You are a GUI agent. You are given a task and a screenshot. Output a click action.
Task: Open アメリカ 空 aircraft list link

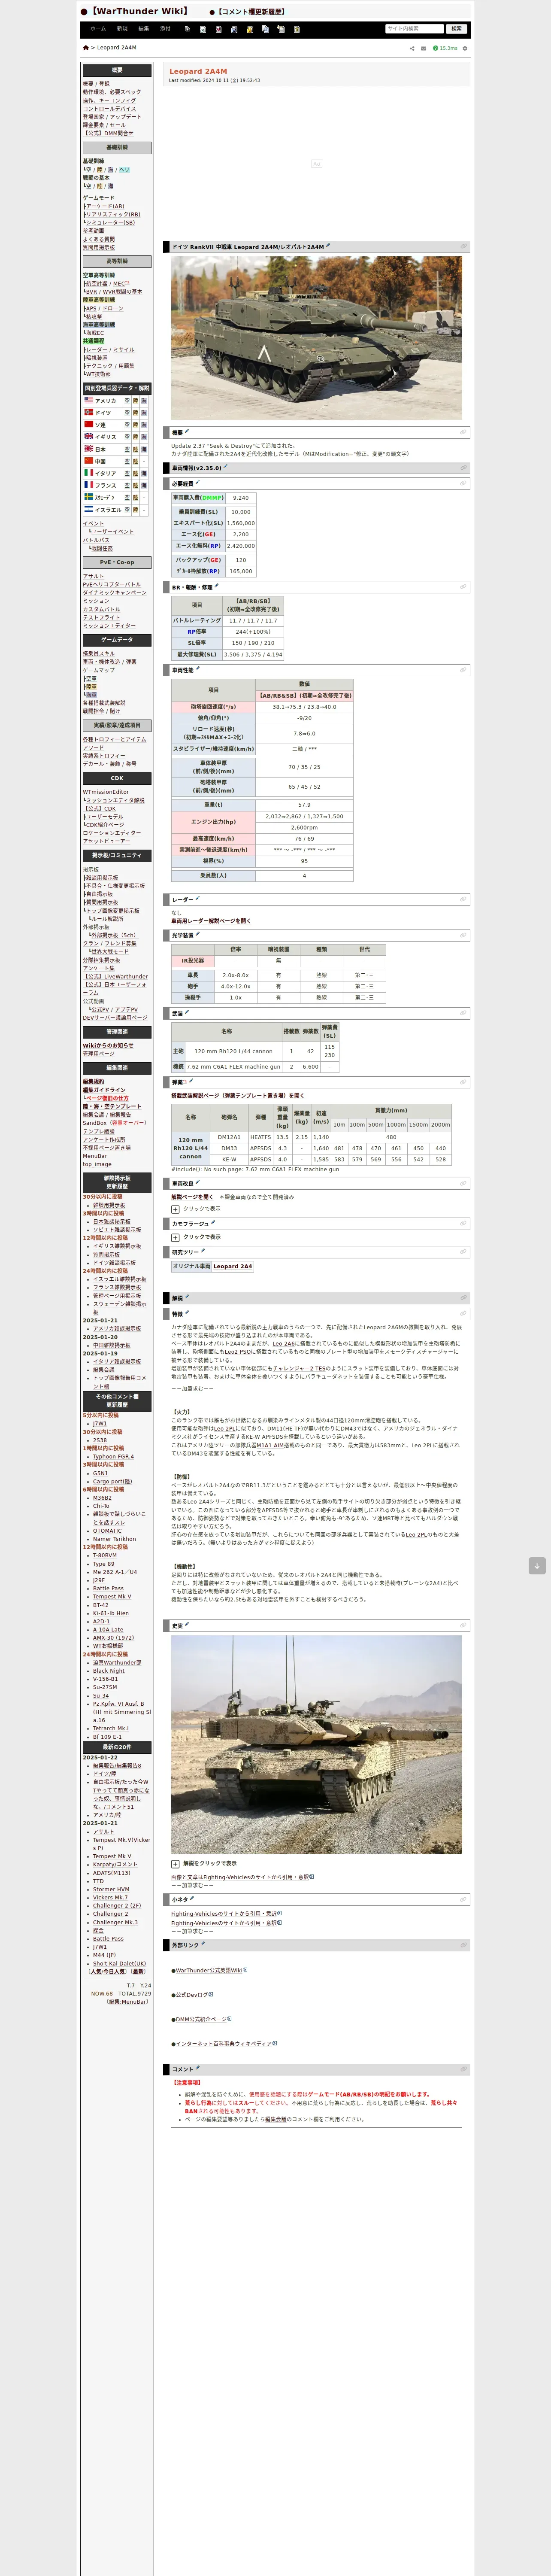(127, 400)
